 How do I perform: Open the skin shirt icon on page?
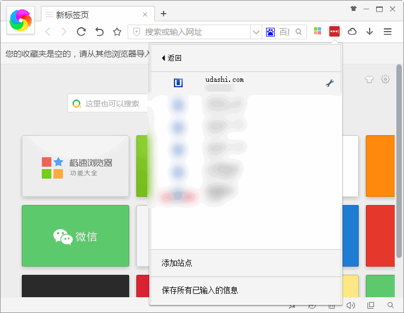(x=369, y=80)
